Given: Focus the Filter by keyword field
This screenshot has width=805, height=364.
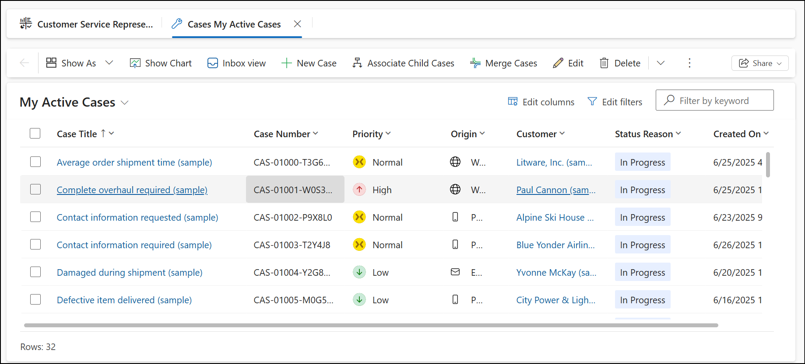Looking at the screenshot, I should tap(714, 100).
